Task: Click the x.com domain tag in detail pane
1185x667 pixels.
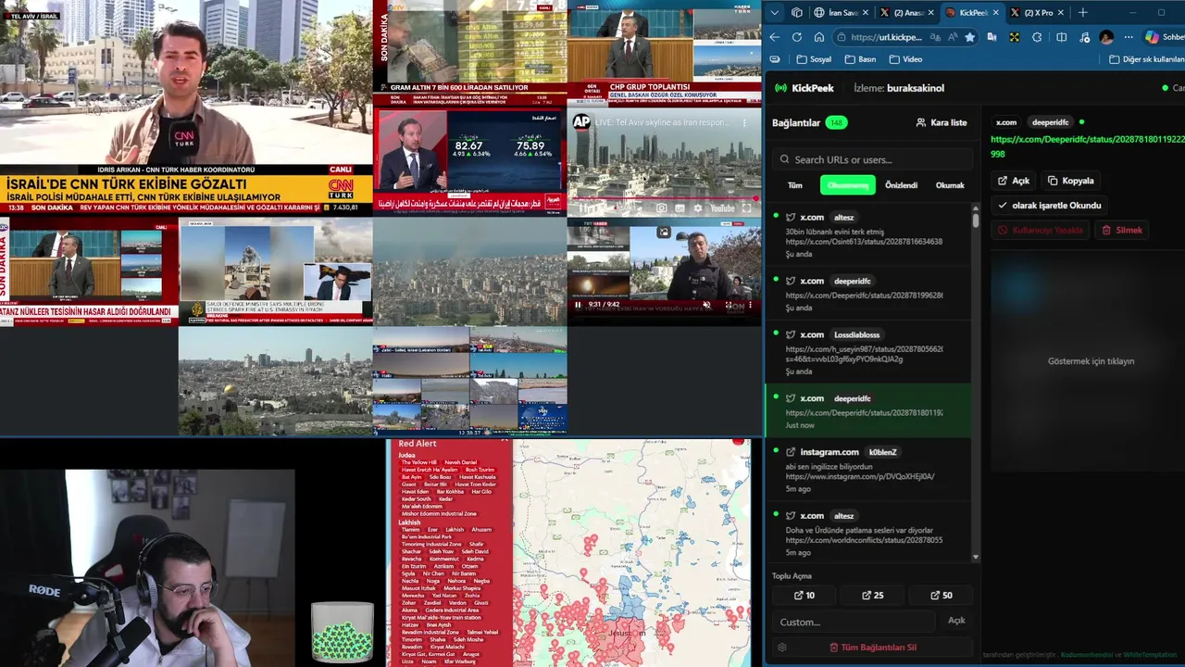Action: coord(1006,122)
